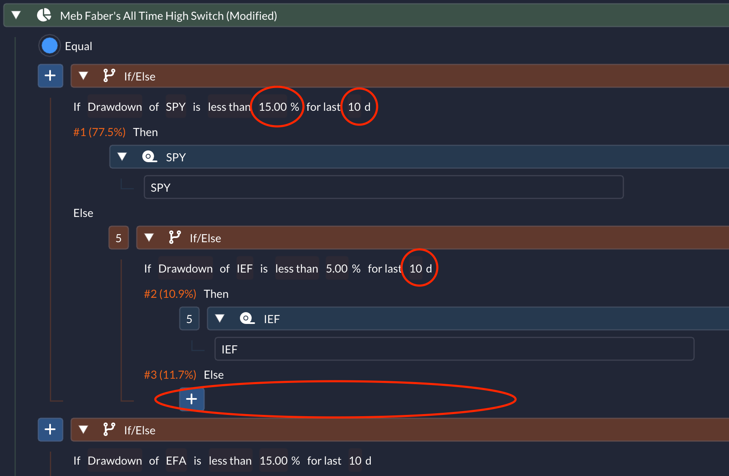729x476 pixels.
Task: Click the asset icon in the IEF header
Action: (247, 318)
